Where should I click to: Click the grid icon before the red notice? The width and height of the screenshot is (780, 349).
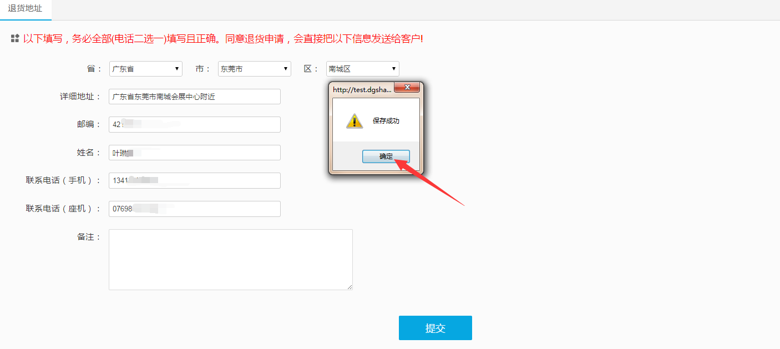(15, 39)
